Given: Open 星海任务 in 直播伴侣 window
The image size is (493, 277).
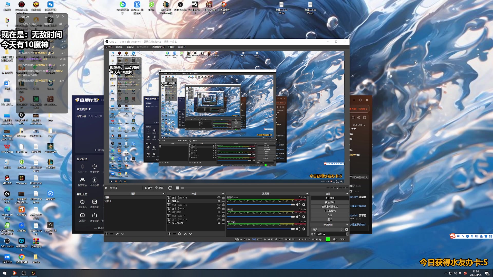Looking at the screenshot, I should (x=94, y=204).
